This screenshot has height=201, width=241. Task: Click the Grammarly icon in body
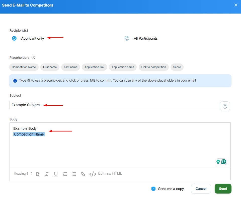(x=224, y=162)
